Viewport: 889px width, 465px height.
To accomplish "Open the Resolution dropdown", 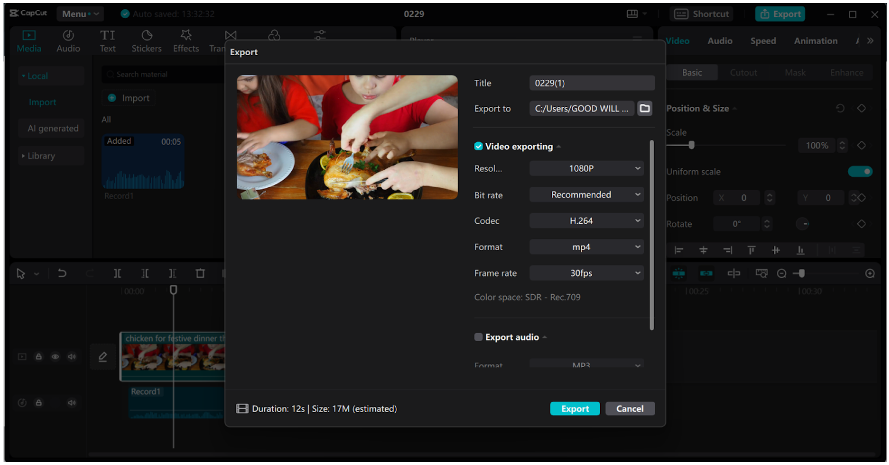I will coord(586,168).
